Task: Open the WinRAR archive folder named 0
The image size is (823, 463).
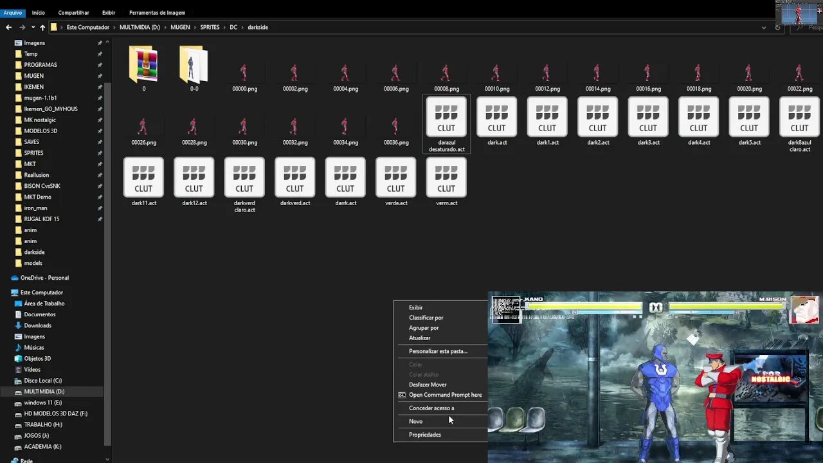Action: click(x=143, y=69)
